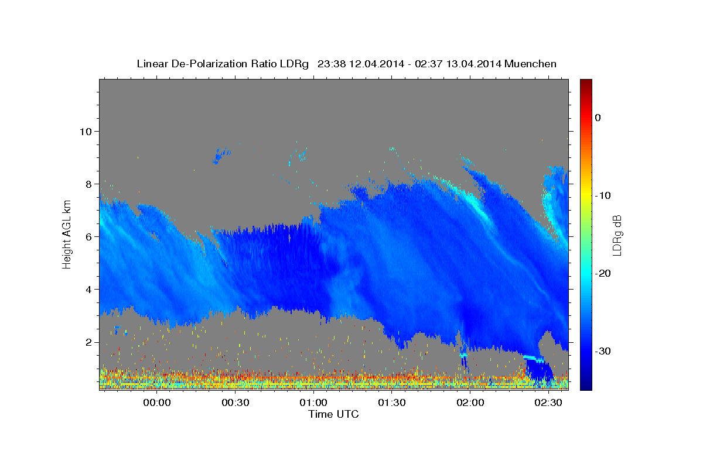Click the height tick label '8'
This screenshot has width=703, height=468.
pos(89,184)
